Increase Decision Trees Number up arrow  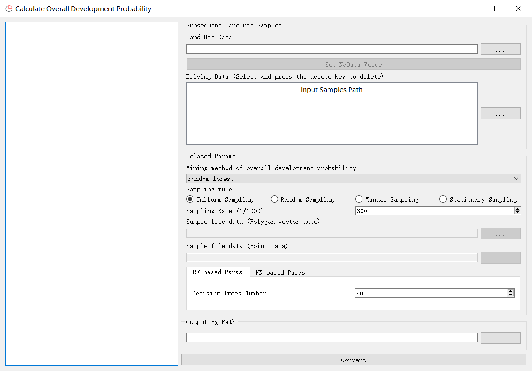(511, 291)
